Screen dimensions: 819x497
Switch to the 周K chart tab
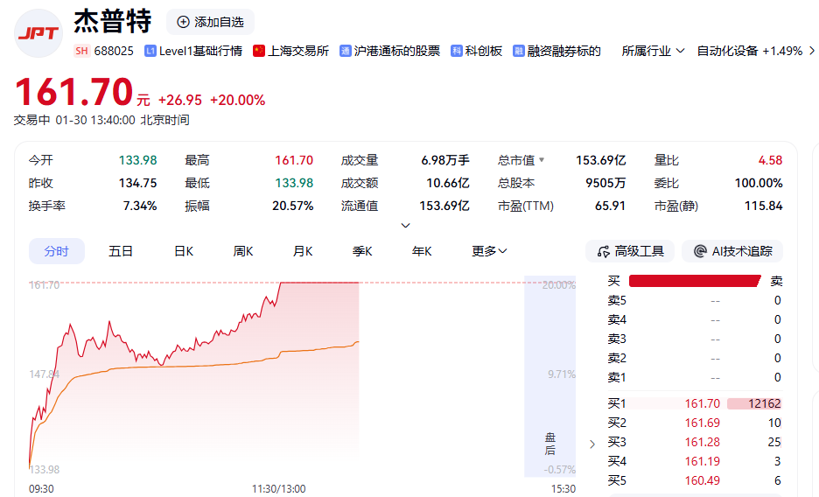[x=243, y=251]
